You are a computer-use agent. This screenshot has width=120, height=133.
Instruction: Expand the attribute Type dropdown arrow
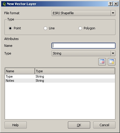point(113,53)
